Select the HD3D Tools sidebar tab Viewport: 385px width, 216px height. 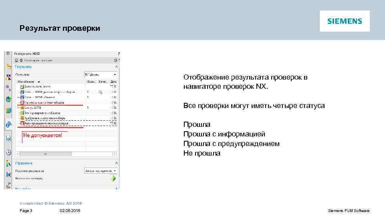point(8,124)
